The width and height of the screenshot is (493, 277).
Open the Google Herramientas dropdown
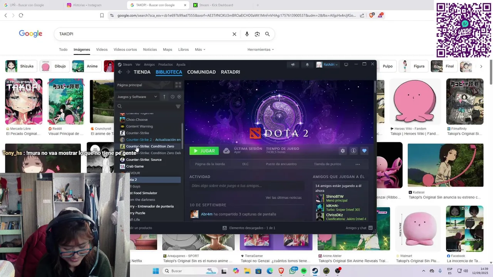pos(261,50)
